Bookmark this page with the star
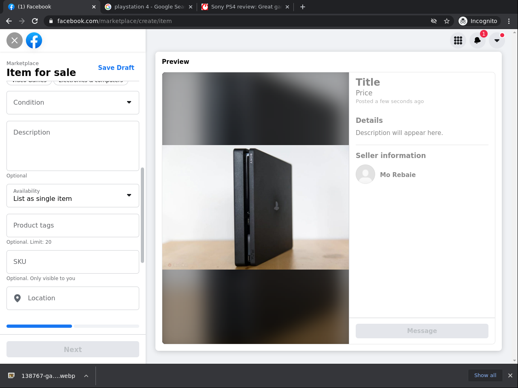518x388 pixels. (447, 21)
